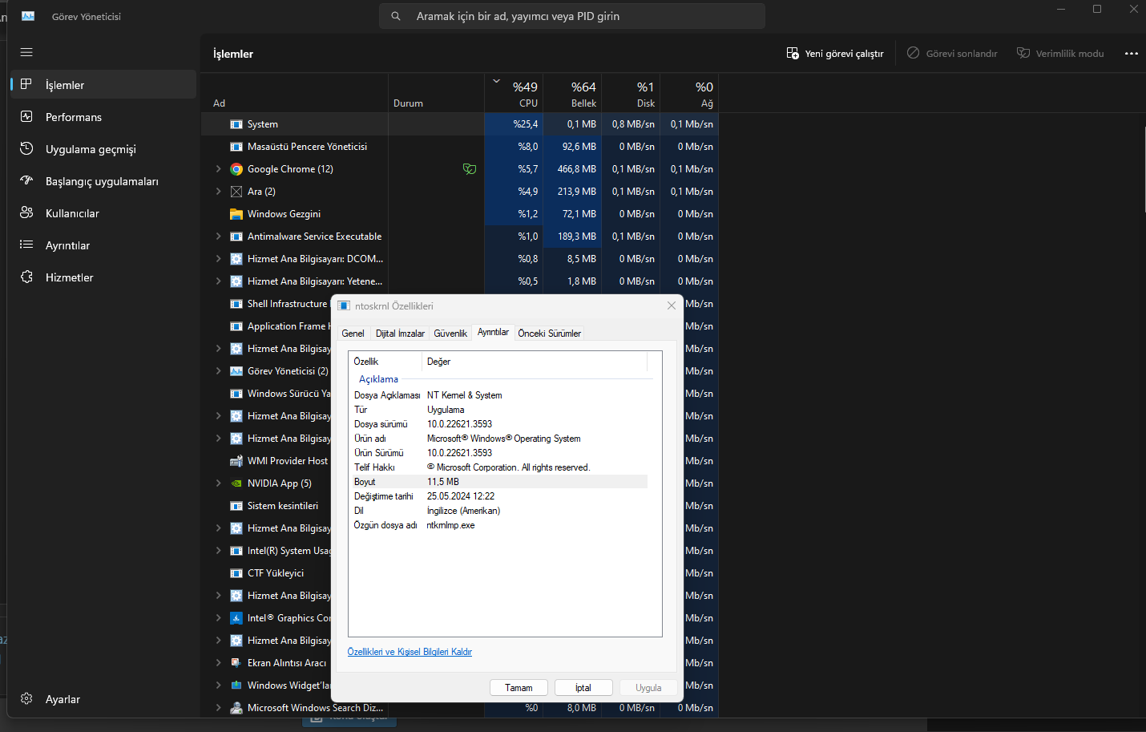The image size is (1146, 732).
Task: Click the ntoskrnl dialog title icon
Action: [344, 305]
